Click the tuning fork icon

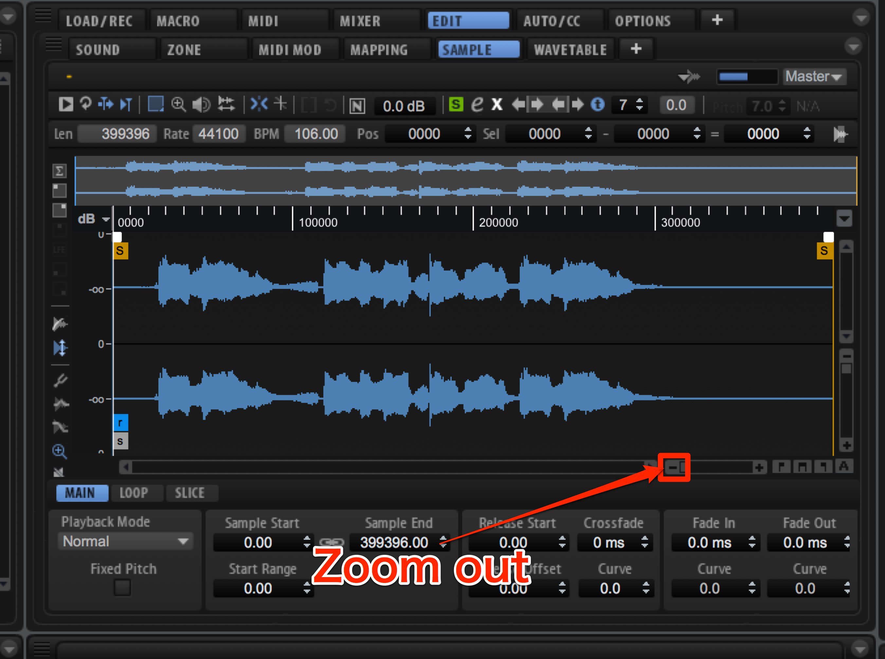point(61,381)
